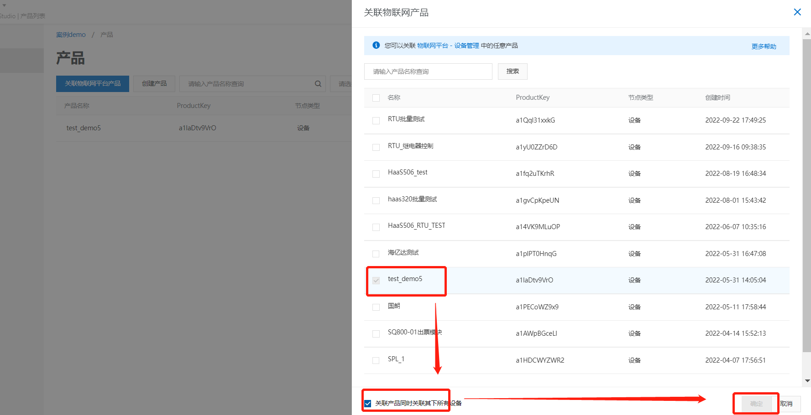Click a1HDCWYZWR2 product key
Viewport: 811px width, 415px height.
point(540,360)
